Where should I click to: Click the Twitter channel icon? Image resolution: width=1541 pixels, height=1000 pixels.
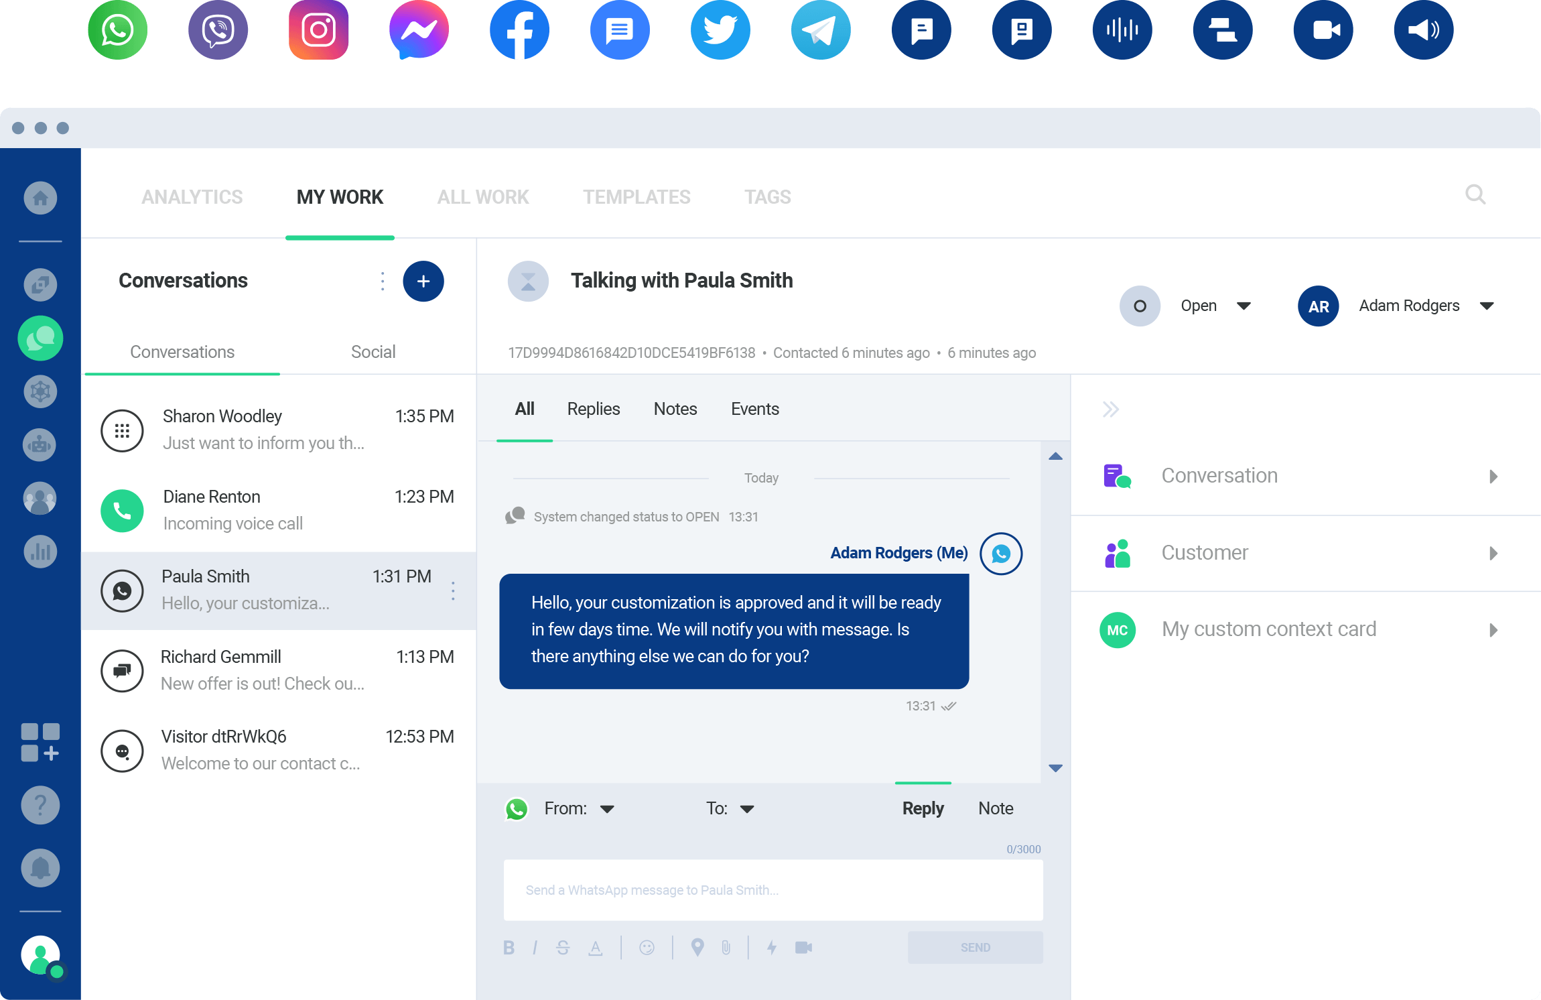(720, 30)
